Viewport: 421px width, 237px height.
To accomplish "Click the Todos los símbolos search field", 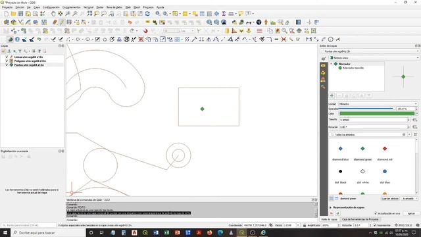I will click(x=368, y=134).
